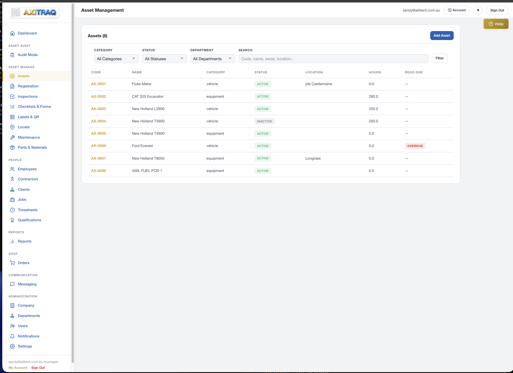Click the red Sign Out link in sidebar footer
The height and width of the screenshot is (373, 513).
pos(38,368)
